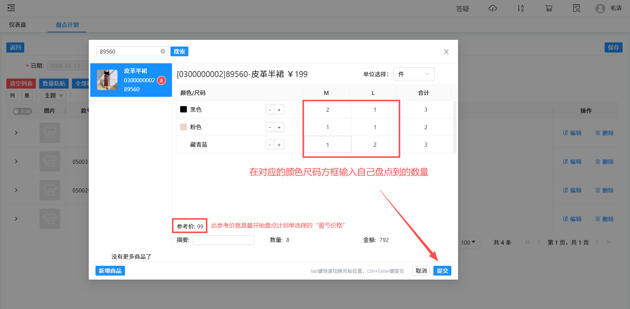
Task: Toggle the sidebar collapse menu icon
Action: [11, 8]
